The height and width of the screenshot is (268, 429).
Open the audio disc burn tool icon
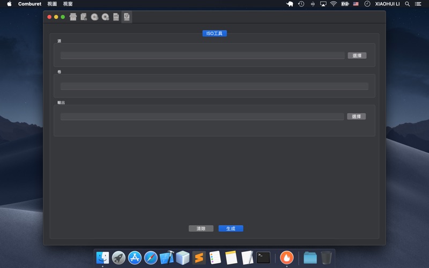coord(94,17)
